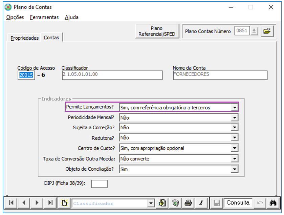The height and width of the screenshot is (215, 284).
Task: Click the download arrow next to 0851
Action: click(254, 30)
